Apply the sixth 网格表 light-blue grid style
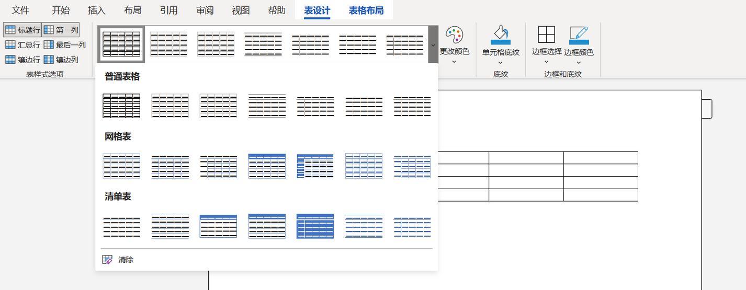The image size is (746, 290). [364, 166]
